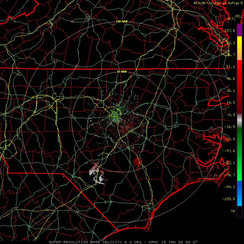
Task: Click the -63.1 velocity scale value
Action: click(x=230, y=163)
